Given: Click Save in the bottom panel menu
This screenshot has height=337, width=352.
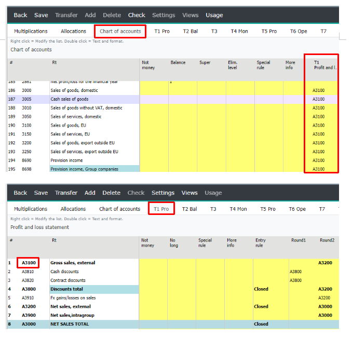Looking at the screenshot, I should [41, 193].
